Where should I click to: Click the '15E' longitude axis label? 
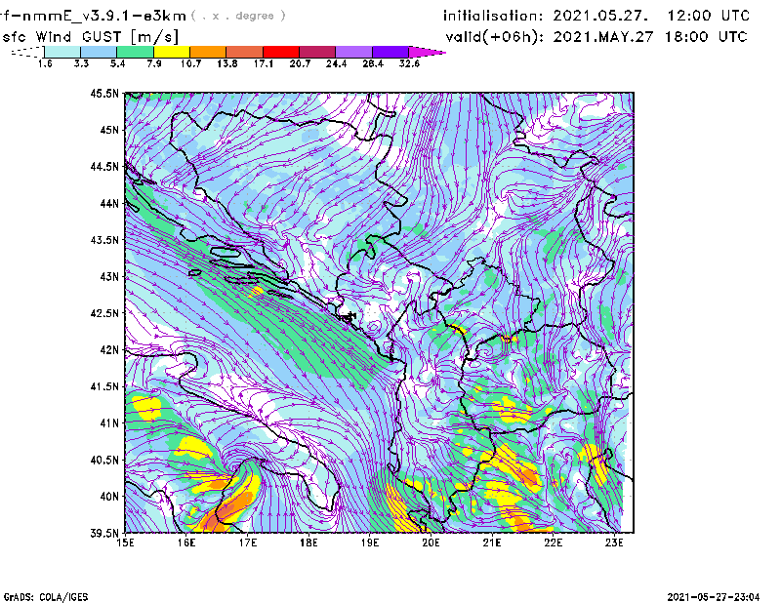tap(125, 543)
